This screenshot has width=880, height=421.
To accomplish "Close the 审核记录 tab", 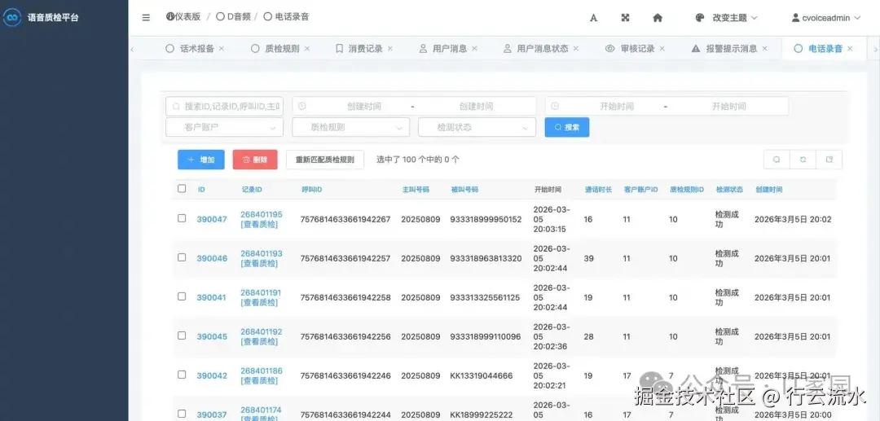I will (662, 49).
